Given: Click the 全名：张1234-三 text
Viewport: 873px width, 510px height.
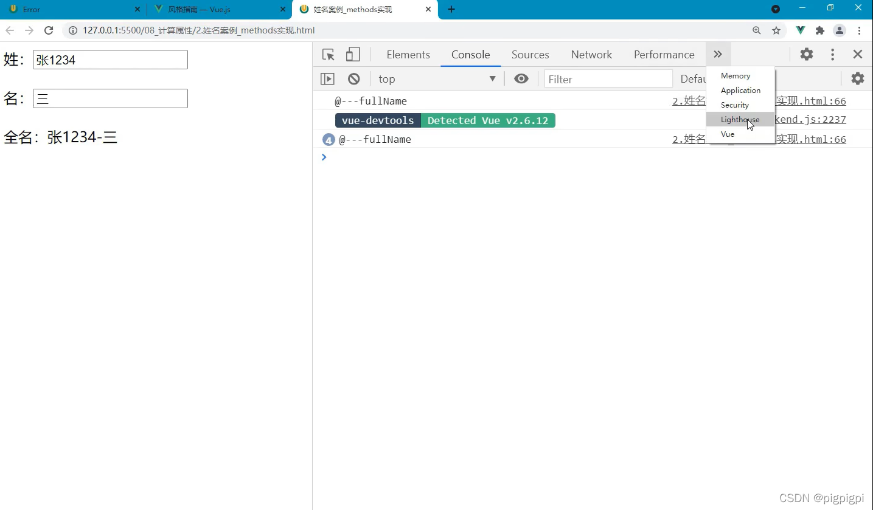Looking at the screenshot, I should pyautogui.click(x=60, y=137).
